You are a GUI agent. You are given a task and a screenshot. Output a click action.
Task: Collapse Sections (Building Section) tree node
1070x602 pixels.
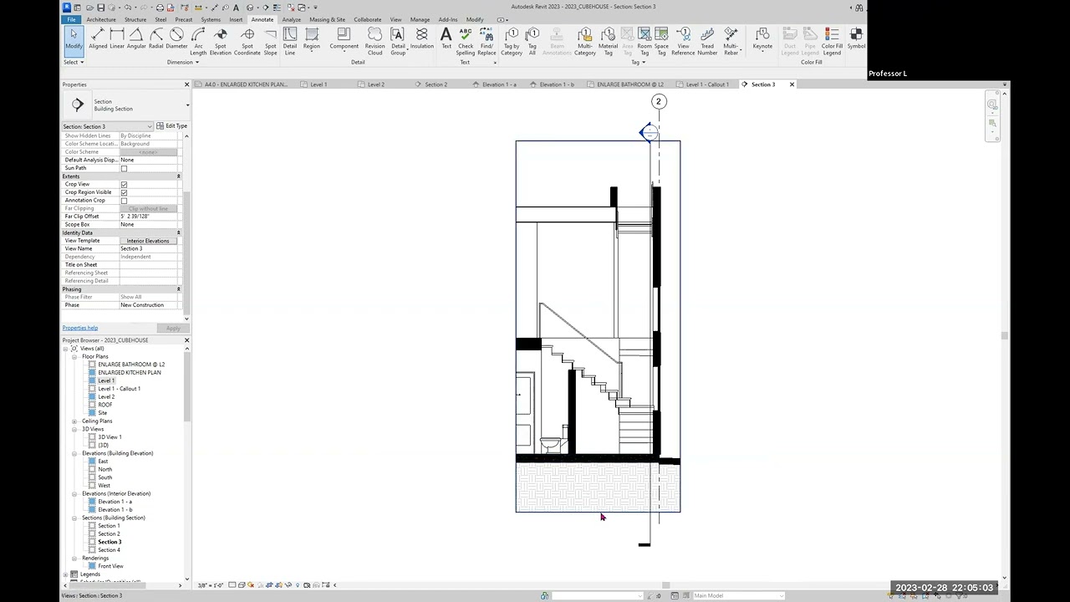[74, 518]
